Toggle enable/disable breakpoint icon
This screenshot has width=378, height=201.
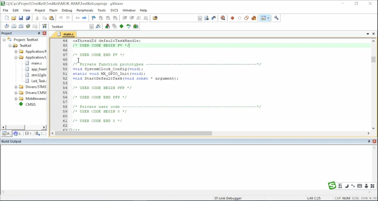coord(239,18)
